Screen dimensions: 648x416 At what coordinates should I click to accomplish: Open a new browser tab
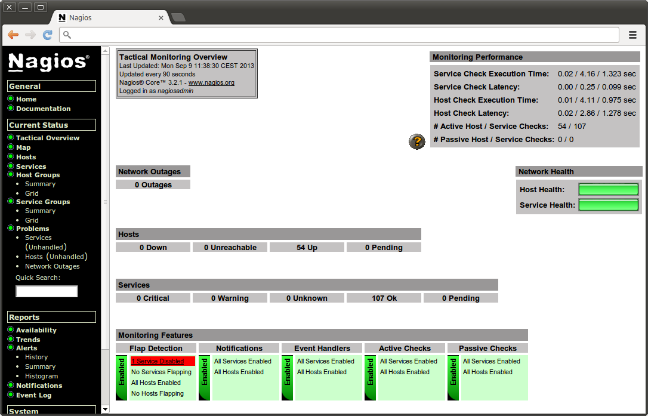pyautogui.click(x=178, y=17)
